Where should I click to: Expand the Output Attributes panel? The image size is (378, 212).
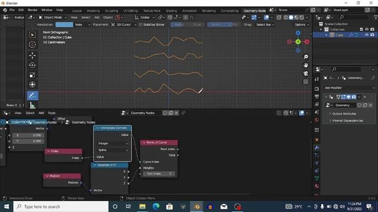pos(344,114)
